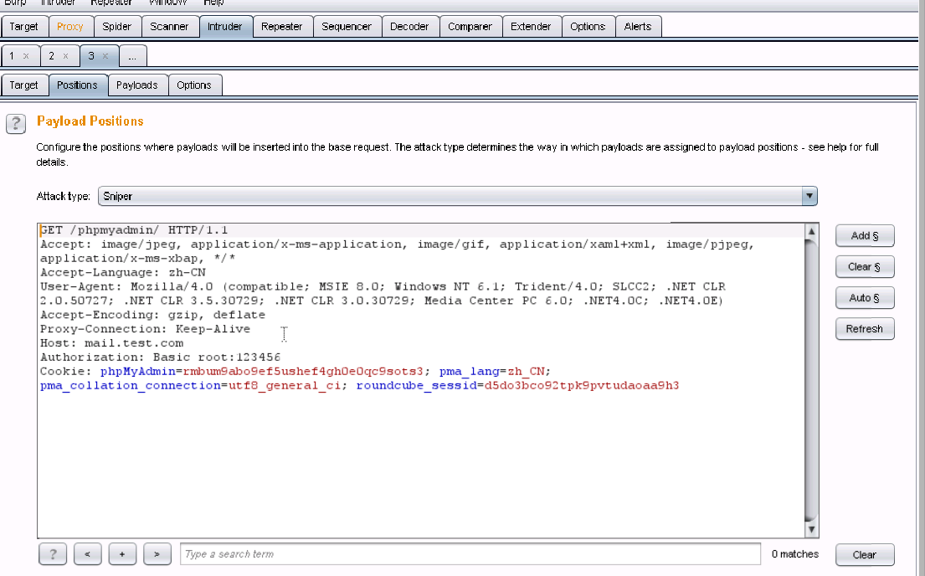Open the Payload Positions help icon

(x=16, y=124)
